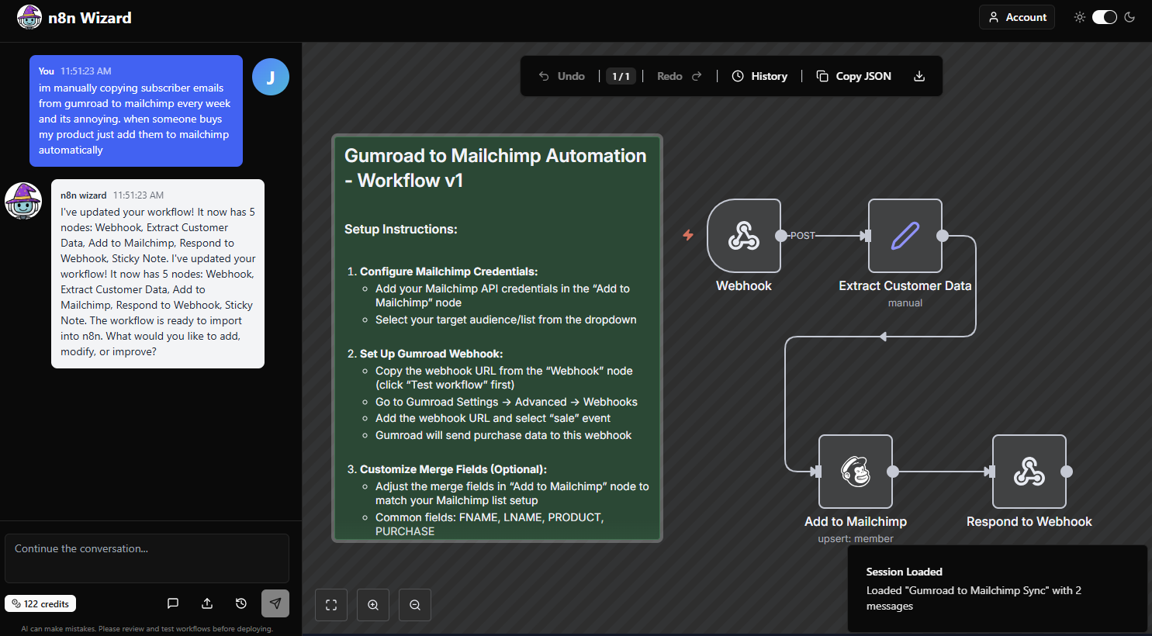The width and height of the screenshot is (1152, 636).
Task: Click the send message paper plane icon
Action: (275, 603)
